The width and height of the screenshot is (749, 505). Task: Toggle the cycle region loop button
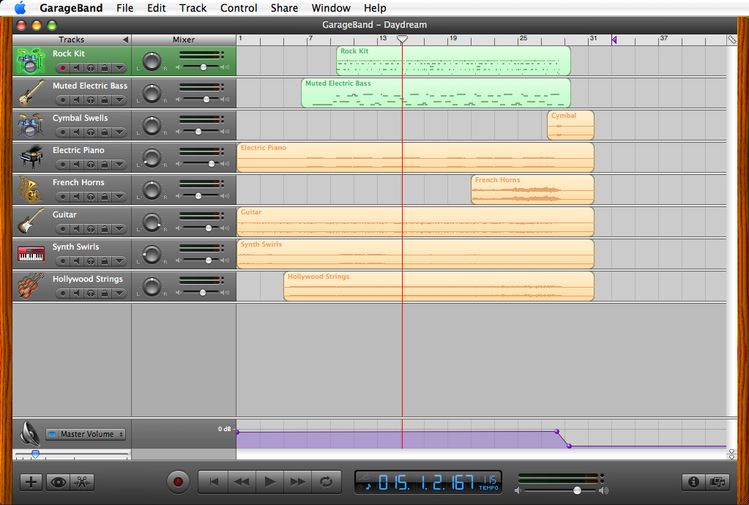327,482
